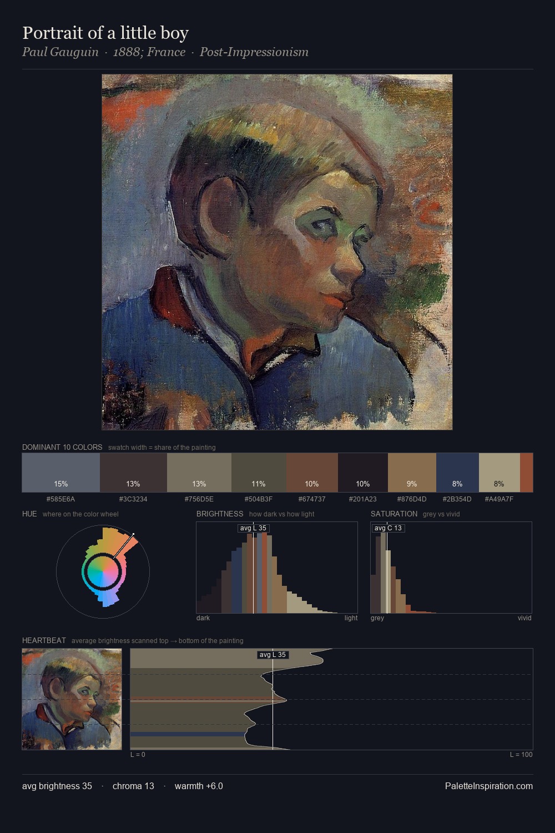Click the main Gauguin painting image
555x833 pixels.
277,252
